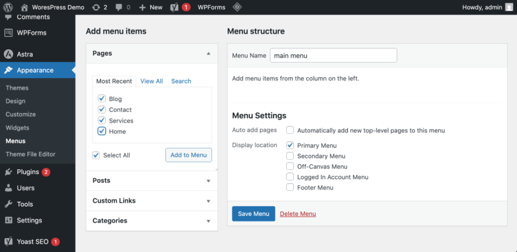Screen dimensions: 517x252
Task: Click the Astra logo icon in the sidebar
Action: click(x=8, y=54)
